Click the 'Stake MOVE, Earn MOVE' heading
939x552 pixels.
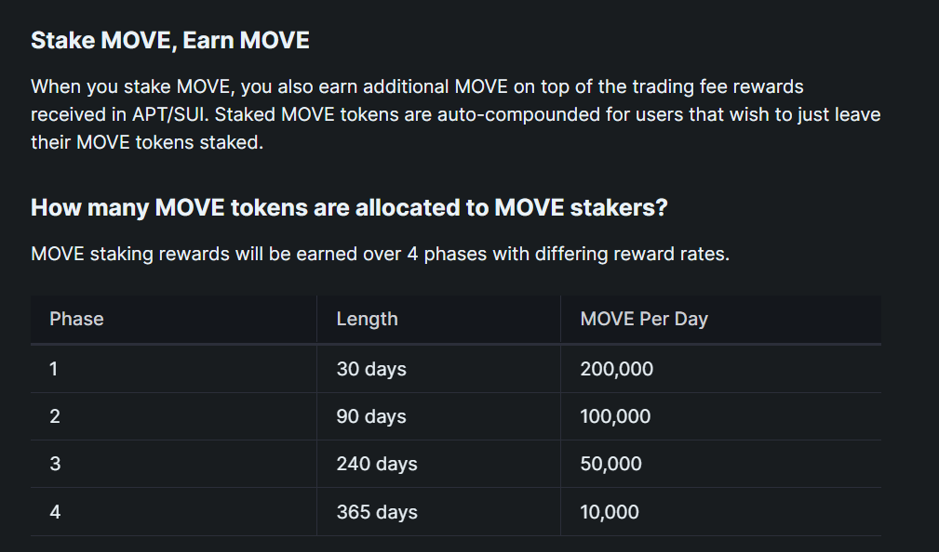click(170, 41)
